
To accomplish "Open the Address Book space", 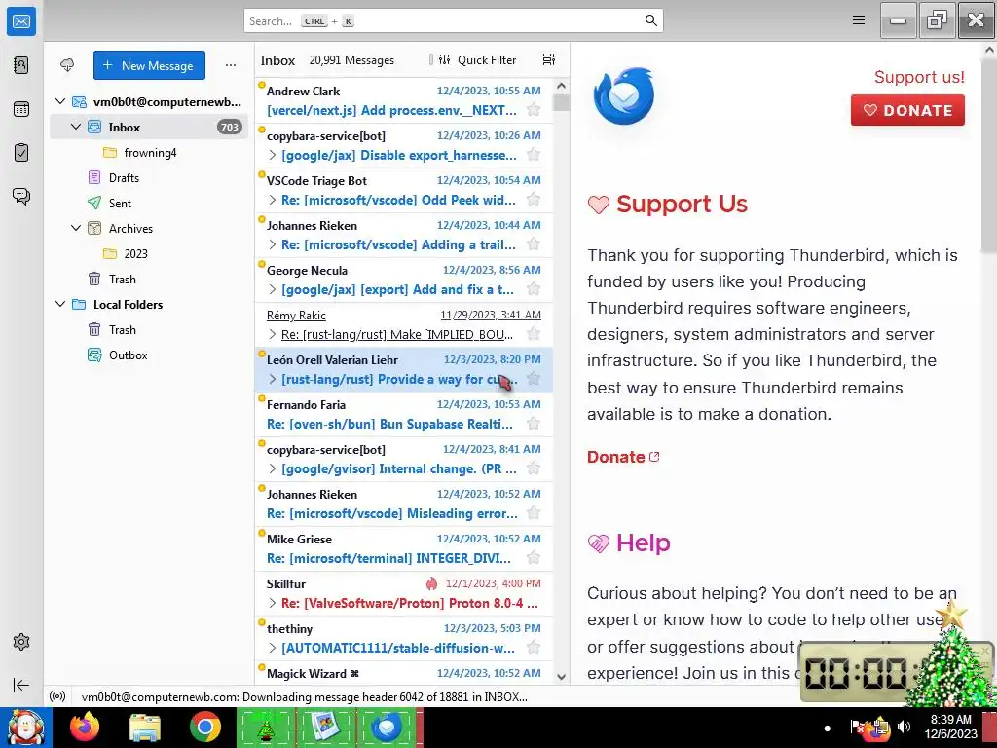I will [21, 65].
